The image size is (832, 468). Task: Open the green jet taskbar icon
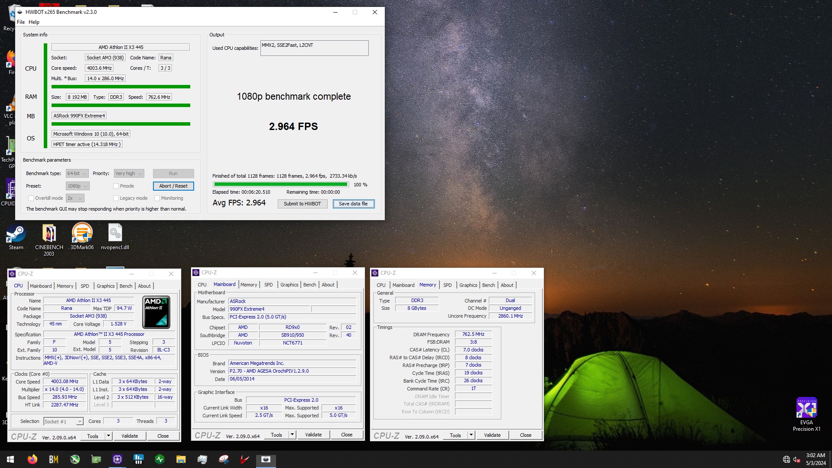(75, 459)
